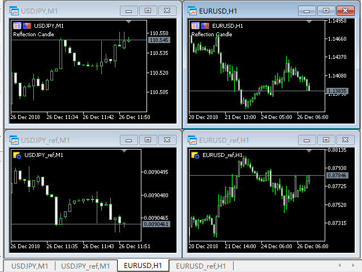Open depth of market icon in USDJPY,M1 chart
This screenshot has width=362, height=272.
[27, 25]
